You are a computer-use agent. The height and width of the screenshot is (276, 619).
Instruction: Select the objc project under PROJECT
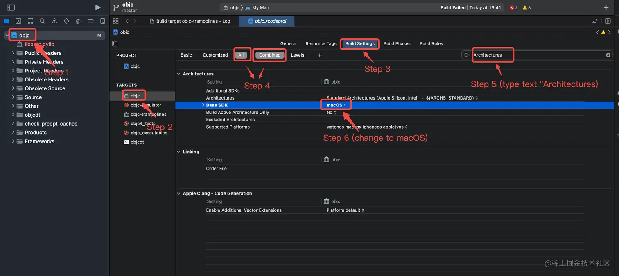(x=132, y=66)
